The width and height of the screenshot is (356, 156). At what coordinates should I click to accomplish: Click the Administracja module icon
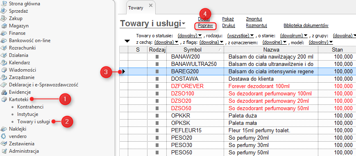pyautogui.click(x=4, y=151)
